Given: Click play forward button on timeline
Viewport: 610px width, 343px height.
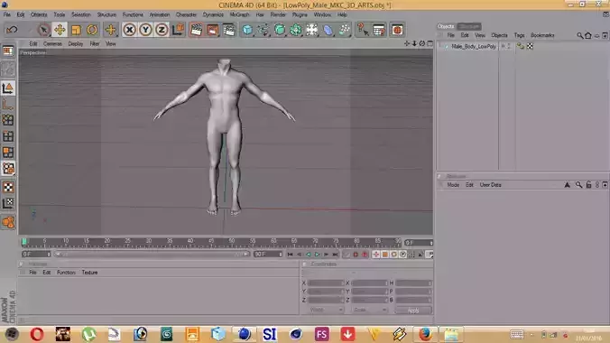Looking at the screenshot, I should (317, 255).
